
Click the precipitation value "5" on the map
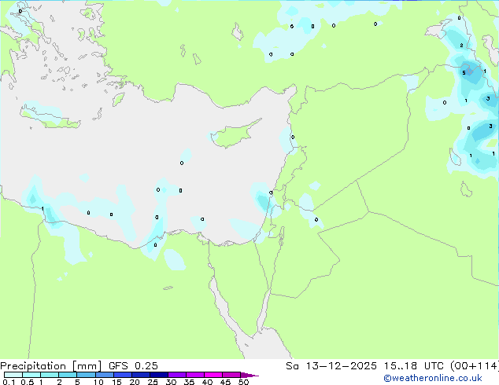coord(464,73)
